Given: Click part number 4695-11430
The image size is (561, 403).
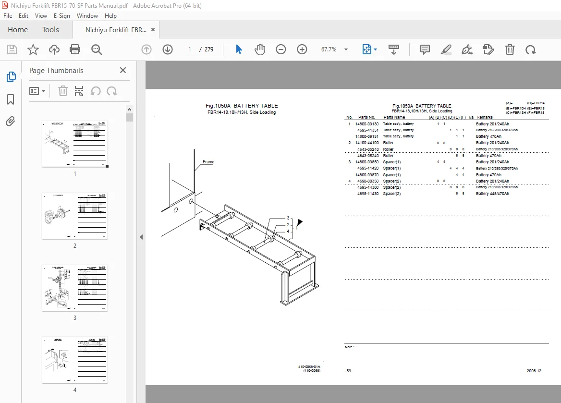Looking at the screenshot, I should click(x=368, y=194).
